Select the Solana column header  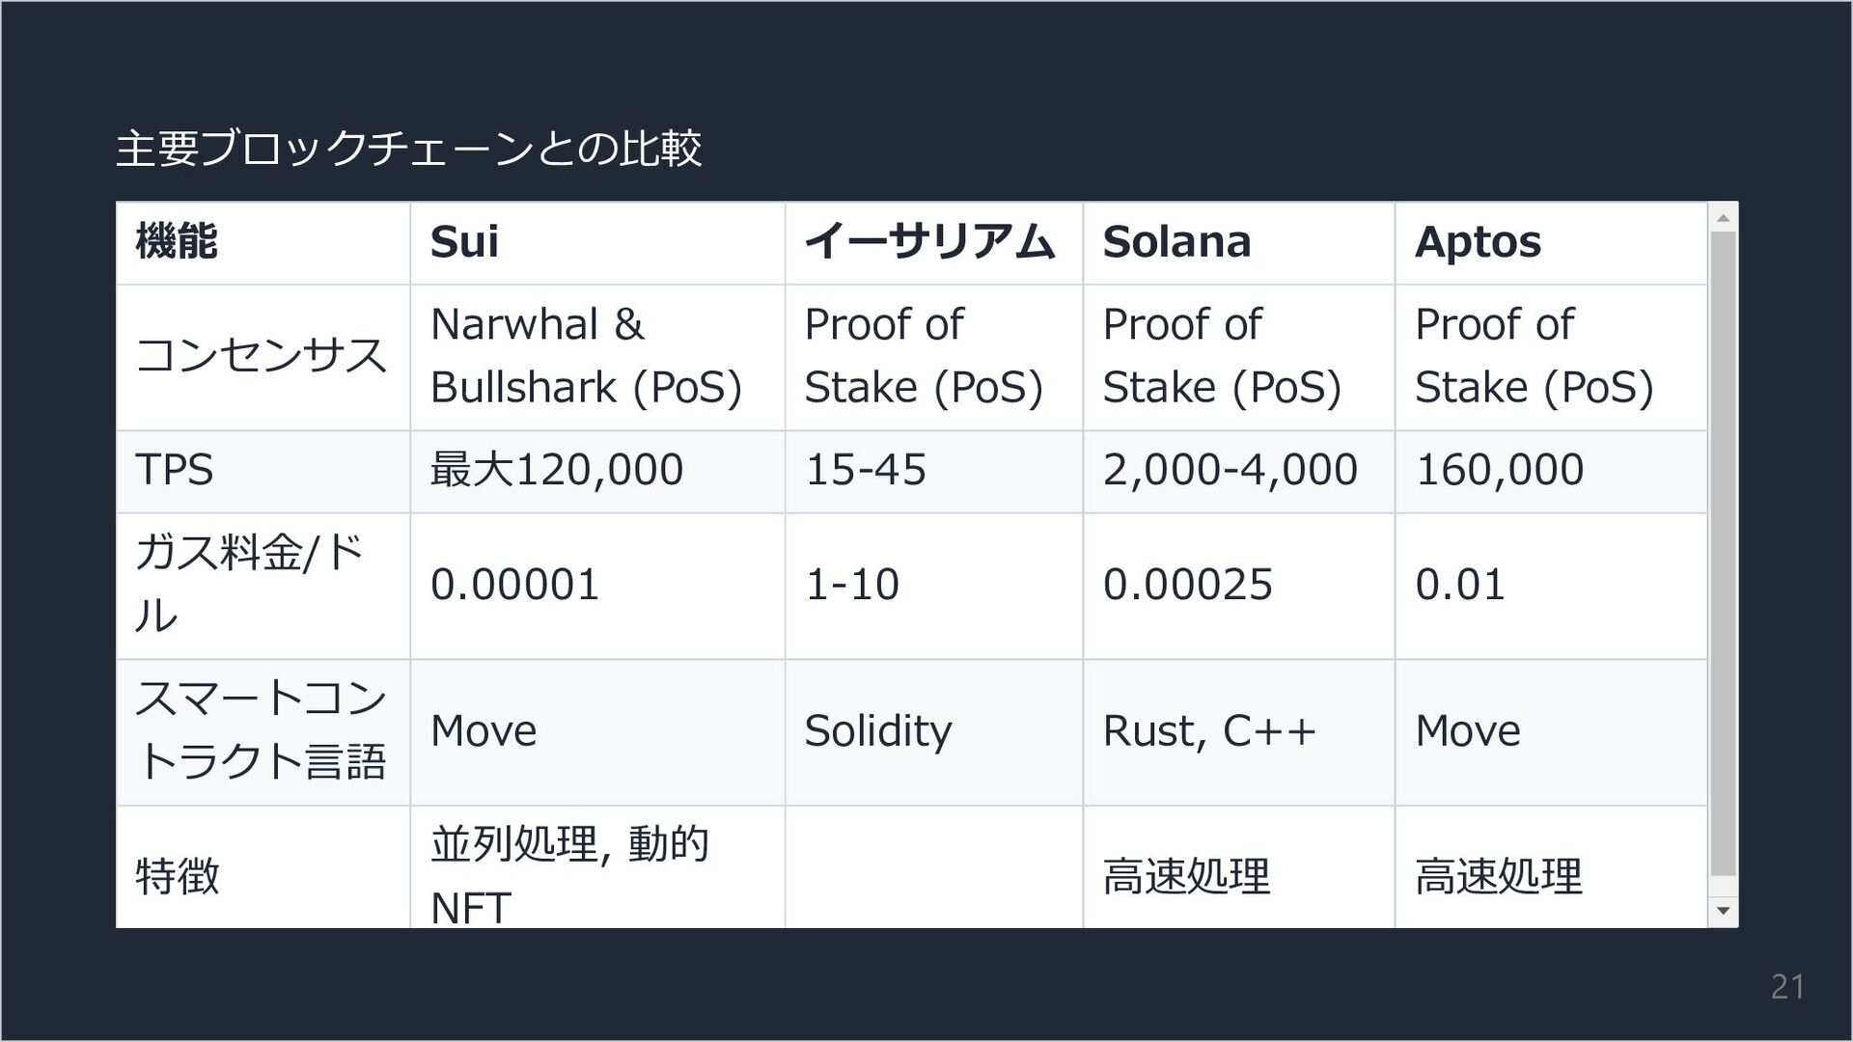1176,241
